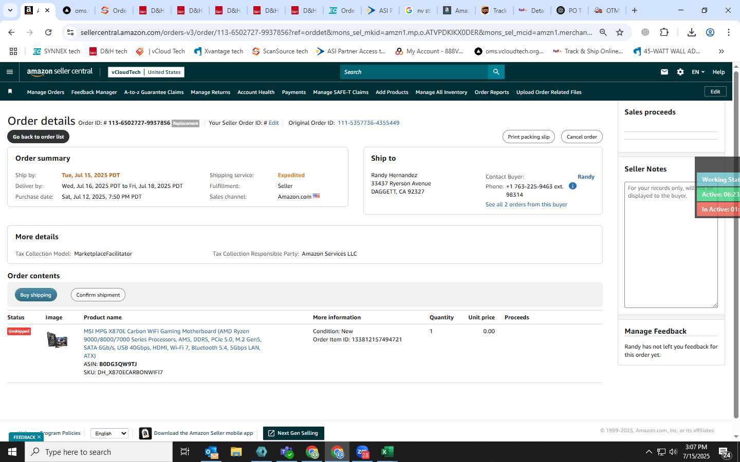Open Chrome extensions puzzle icon

pos(664,32)
